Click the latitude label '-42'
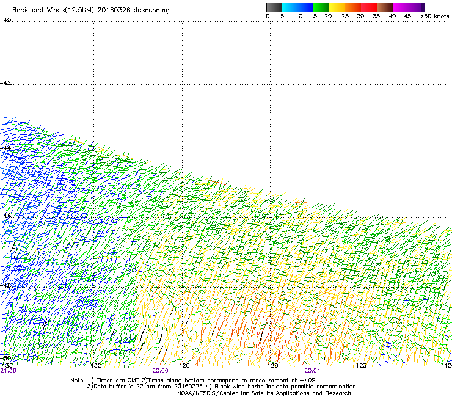The height and width of the screenshot is (397, 452). [5, 83]
